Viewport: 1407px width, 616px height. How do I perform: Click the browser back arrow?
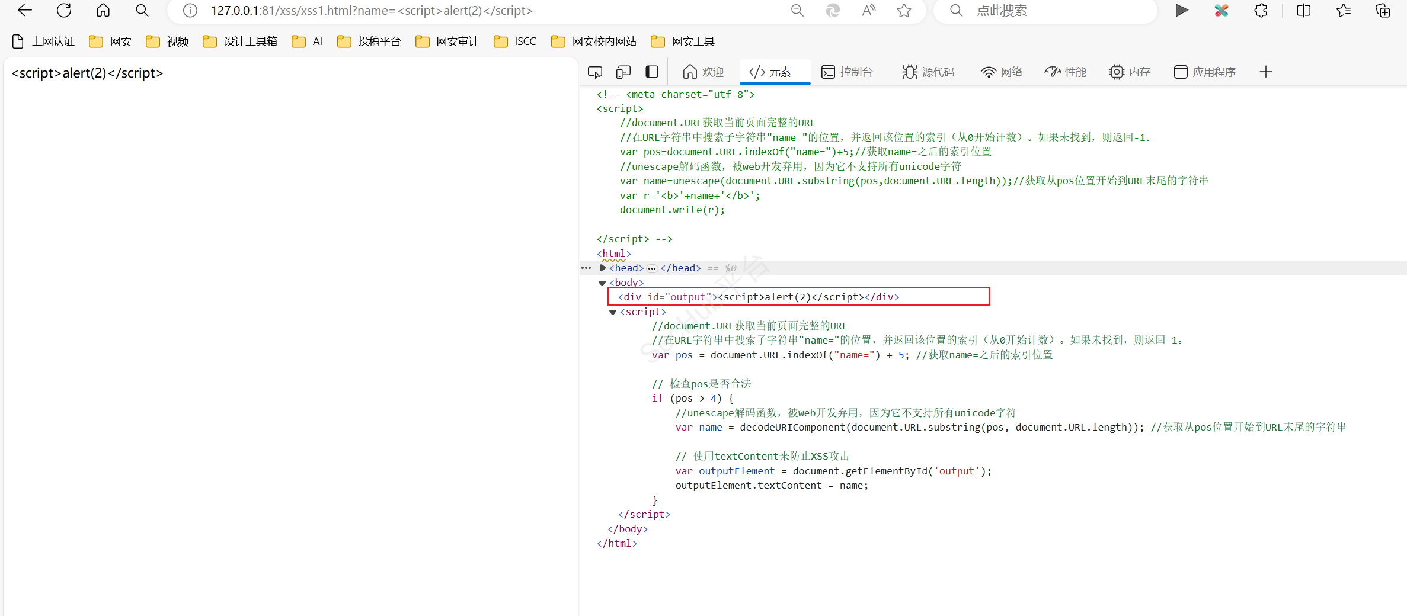pyautogui.click(x=25, y=10)
